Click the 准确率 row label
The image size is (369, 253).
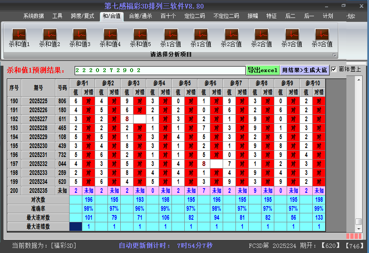coord(38,209)
